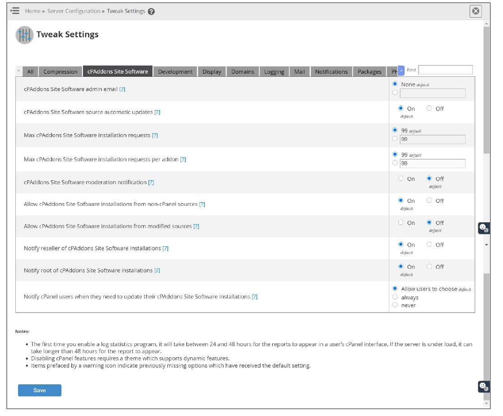Click the per addon requests value field
This screenshot has width=503, height=416.
tap(433, 164)
